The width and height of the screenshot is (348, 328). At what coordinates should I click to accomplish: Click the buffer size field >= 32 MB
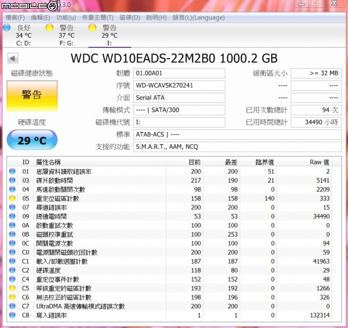(316, 73)
